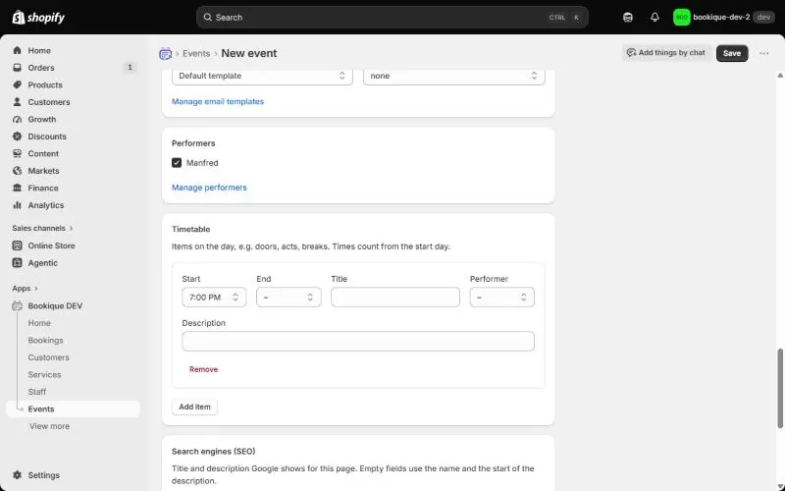Open the three-dot more actions menu
The height and width of the screenshot is (491, 785).
point(764,54)
